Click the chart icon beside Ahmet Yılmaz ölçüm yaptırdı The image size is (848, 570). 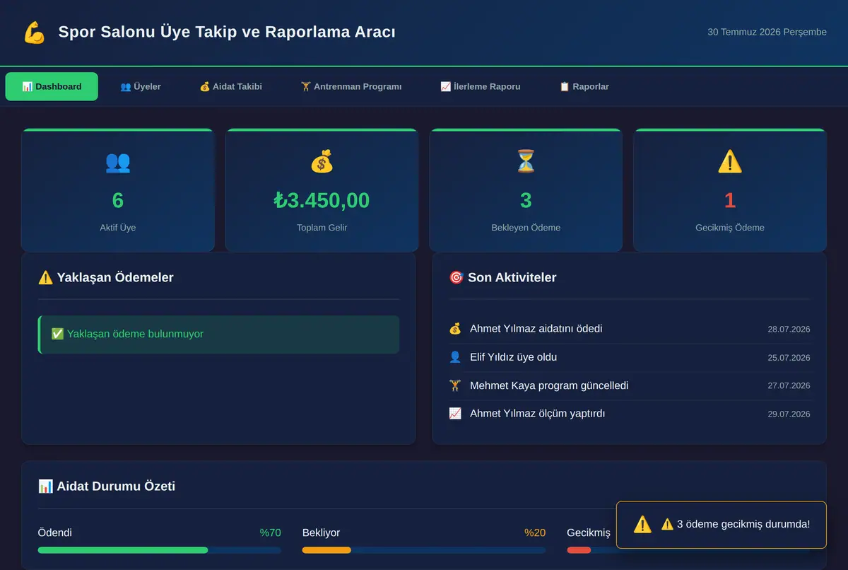pyautogui.click(x=455, y=414)
